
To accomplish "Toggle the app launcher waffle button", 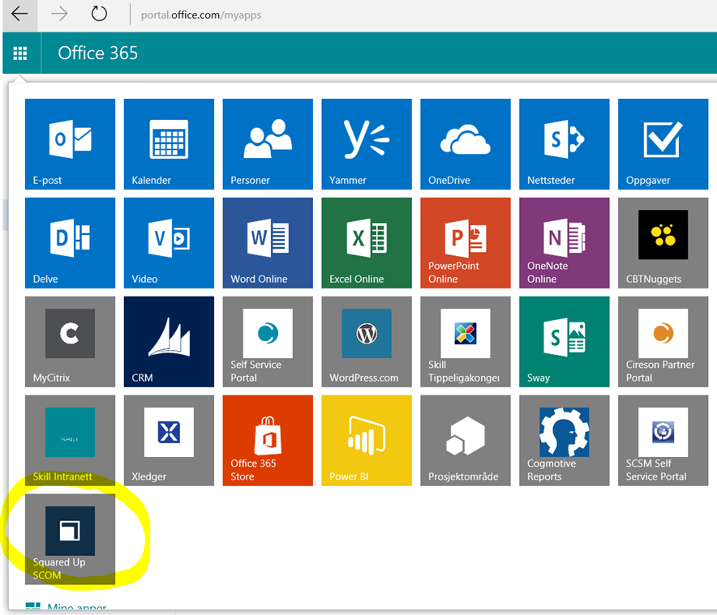I will click(x=20, y=53).
